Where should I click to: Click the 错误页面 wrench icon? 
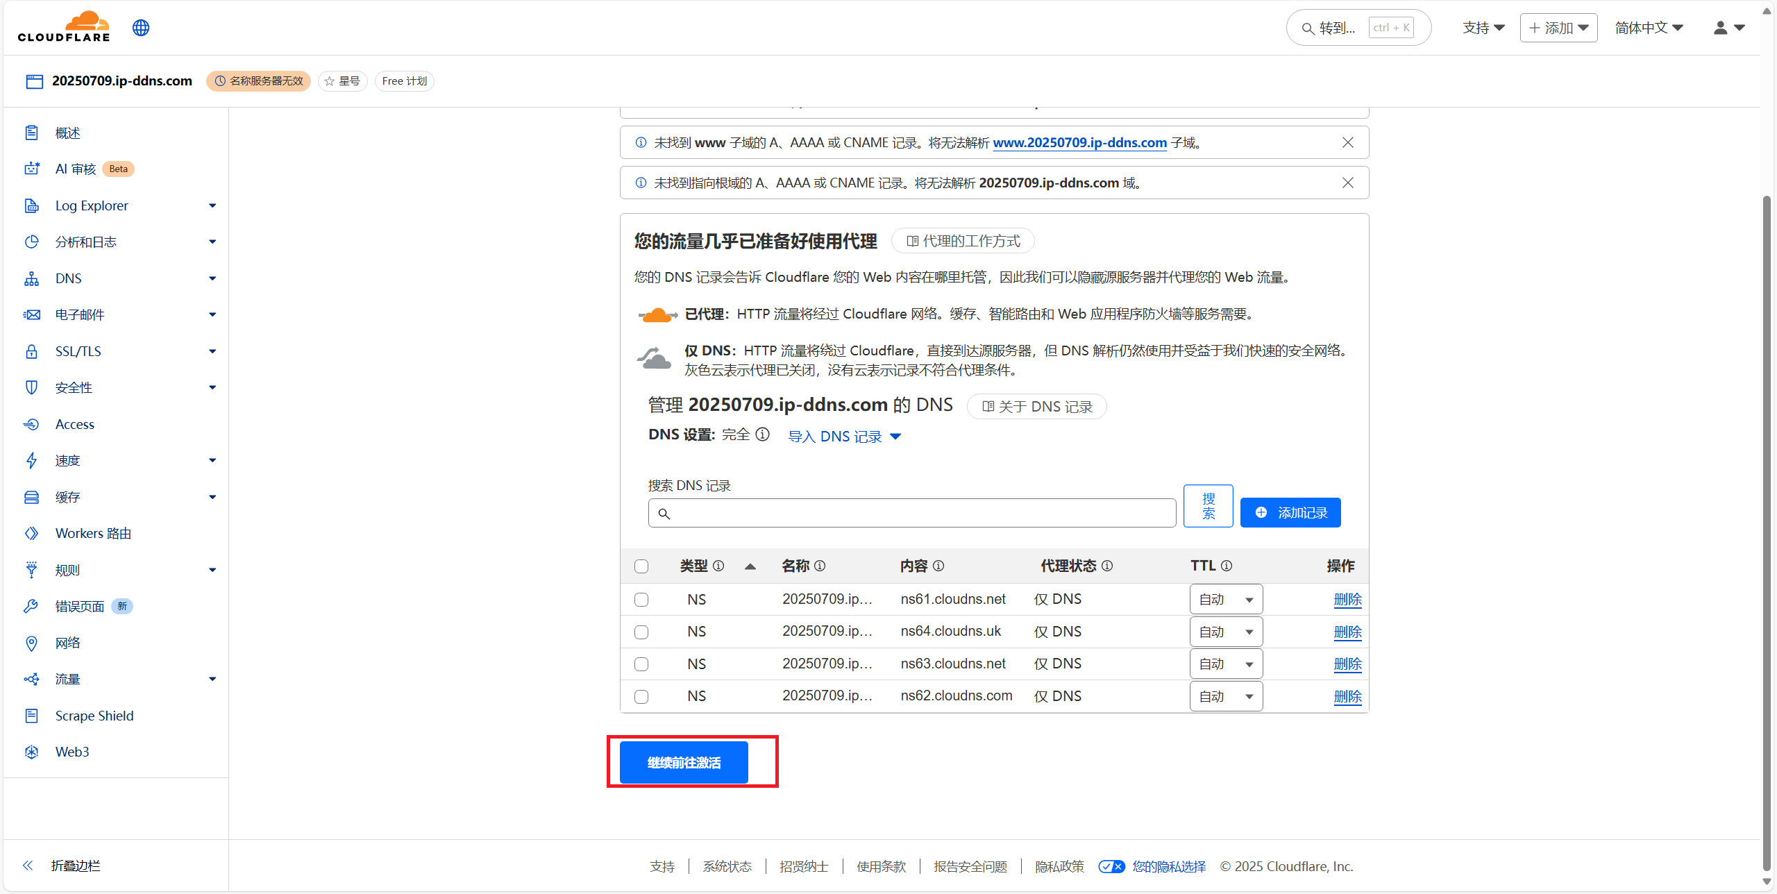(x=31, y=606)
